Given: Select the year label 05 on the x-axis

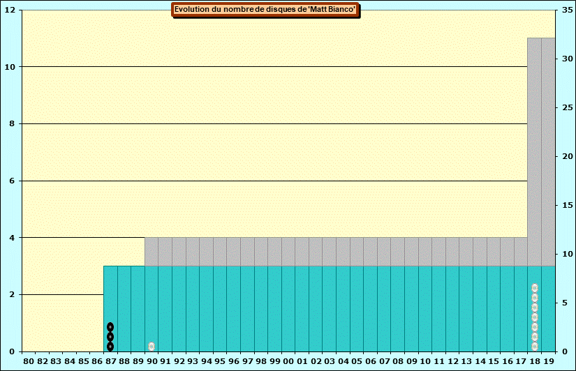Looking at the screenshot, I should (x=357, y=361).
